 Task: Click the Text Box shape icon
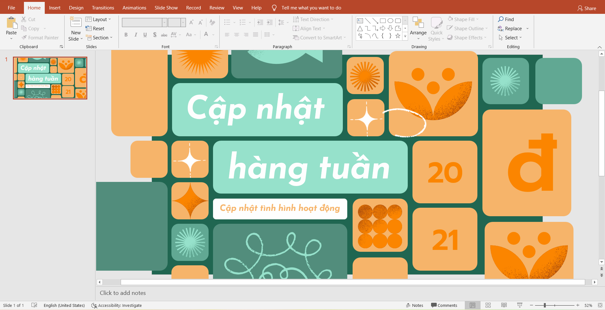click(x=360, y=21)
